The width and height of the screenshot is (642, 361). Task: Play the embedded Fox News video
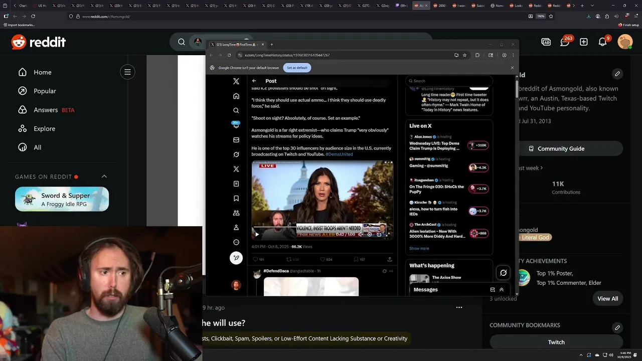[x=257, y=234]
